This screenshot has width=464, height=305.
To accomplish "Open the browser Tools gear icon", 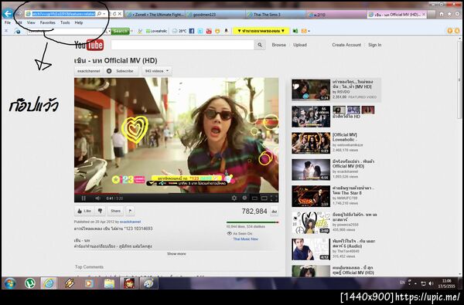I will click(x=457, y=14).
